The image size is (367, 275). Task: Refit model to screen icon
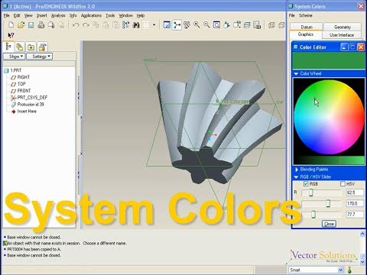216,25
